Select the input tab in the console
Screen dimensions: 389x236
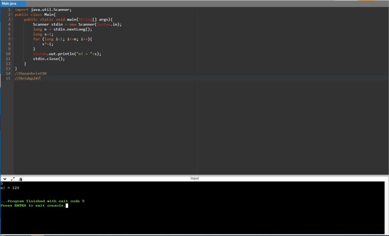point(194,178)
